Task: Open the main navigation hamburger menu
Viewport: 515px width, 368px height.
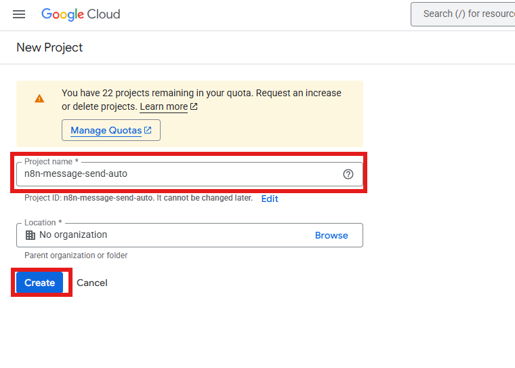Action: [x=19, y=14]
